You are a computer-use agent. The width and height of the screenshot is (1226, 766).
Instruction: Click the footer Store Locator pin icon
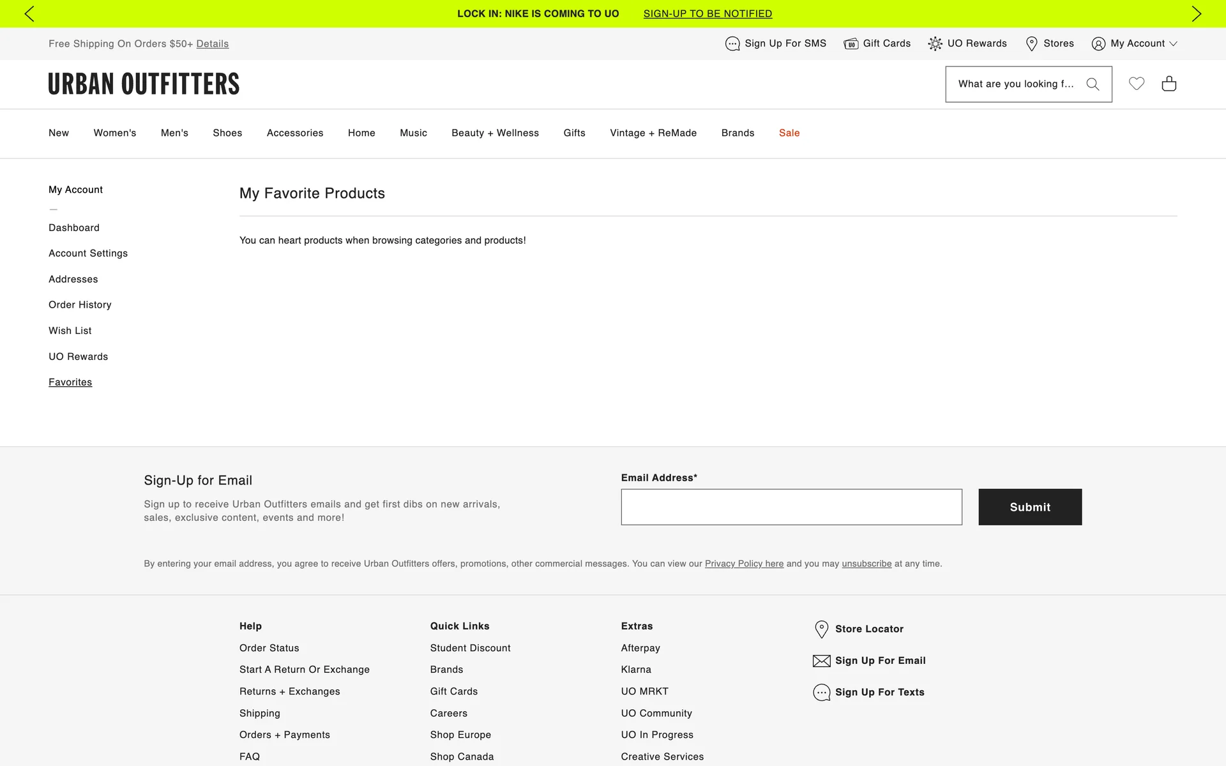click(x=822, y=629)
